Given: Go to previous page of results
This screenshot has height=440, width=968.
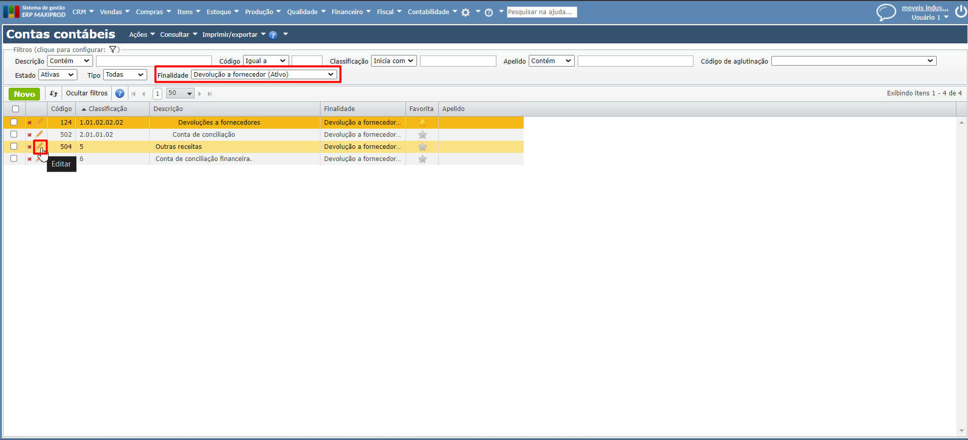Looking at the screenshot, I should click(144, 94).
